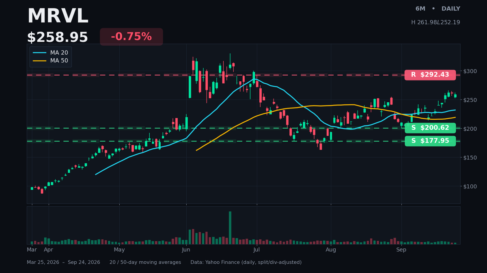Click the Apr date axis label
The height and width of the screenshot is (273, 487).
pos(48,250)
